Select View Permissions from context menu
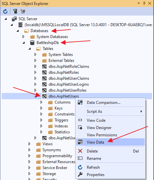Image resolution: width=154 pixels, height=180 pixels. [x=110, y=135]
